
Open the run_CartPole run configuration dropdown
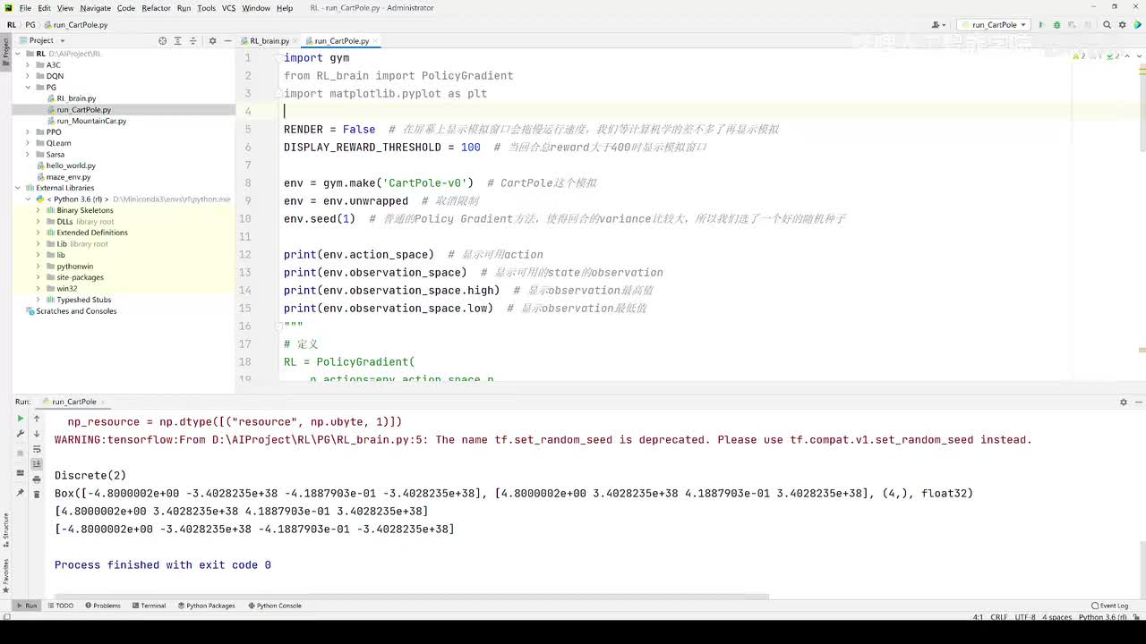click(x=994, y=25)
